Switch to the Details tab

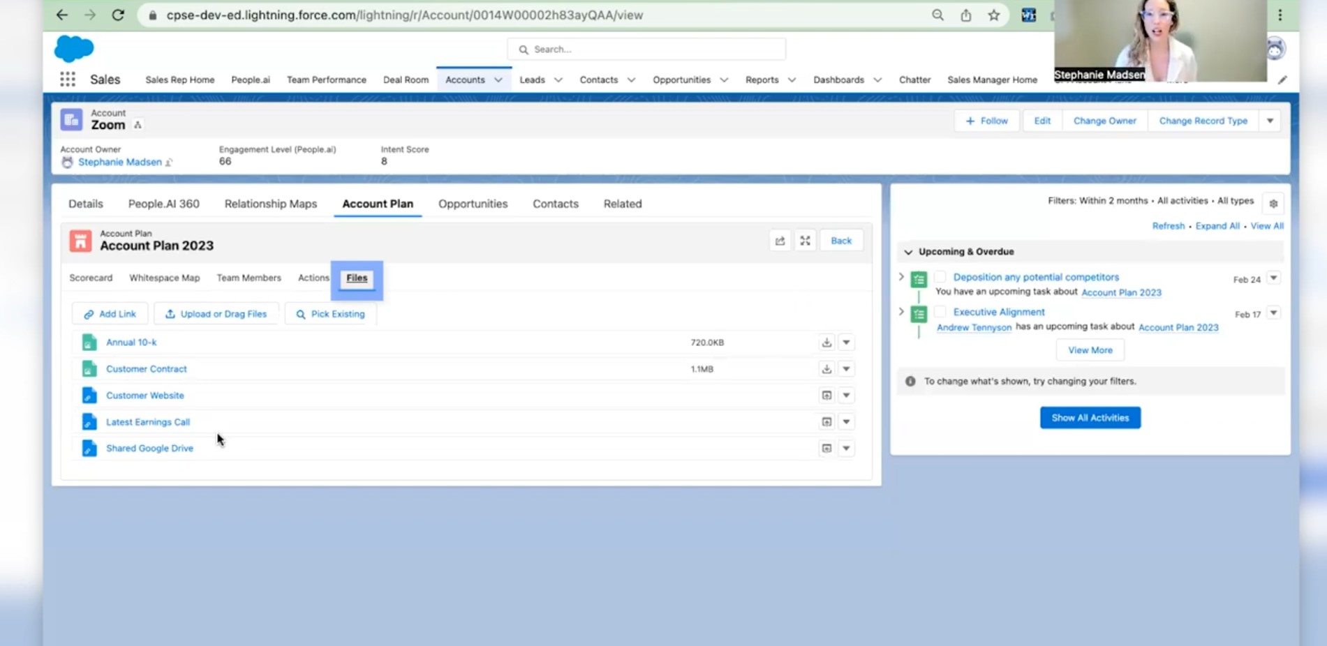[x=86, y=204]
